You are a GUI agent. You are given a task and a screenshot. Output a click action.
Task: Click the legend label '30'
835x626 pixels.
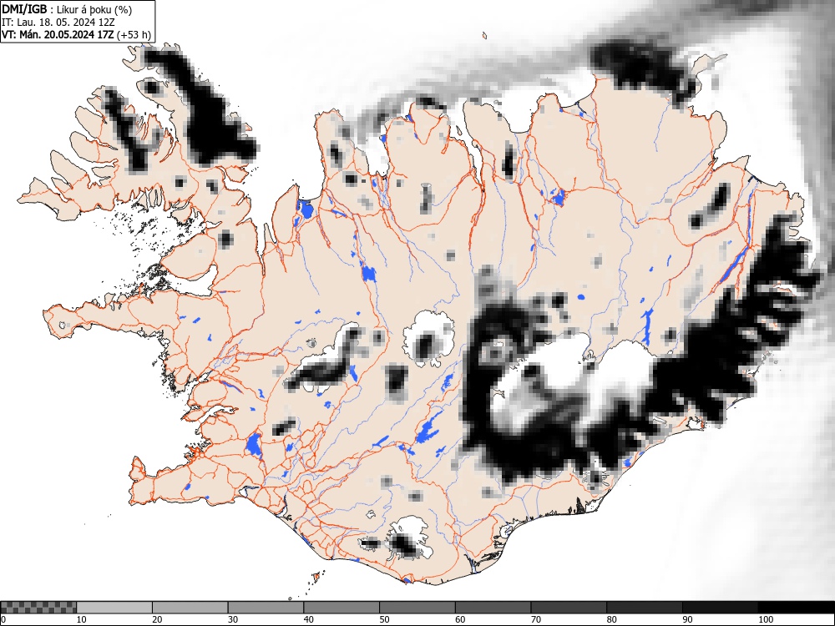click(x=233, y=619)
